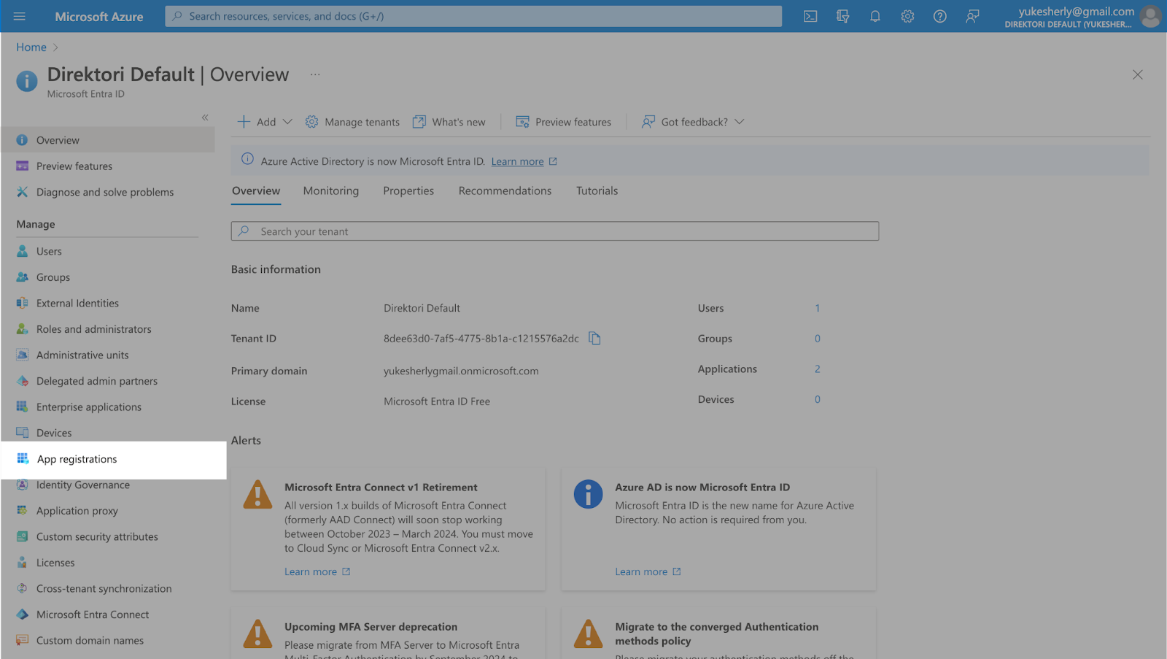Select Overview in the sidebar
The width and height of the screenshot is (1167, 659).
click(x=108, y=140)
